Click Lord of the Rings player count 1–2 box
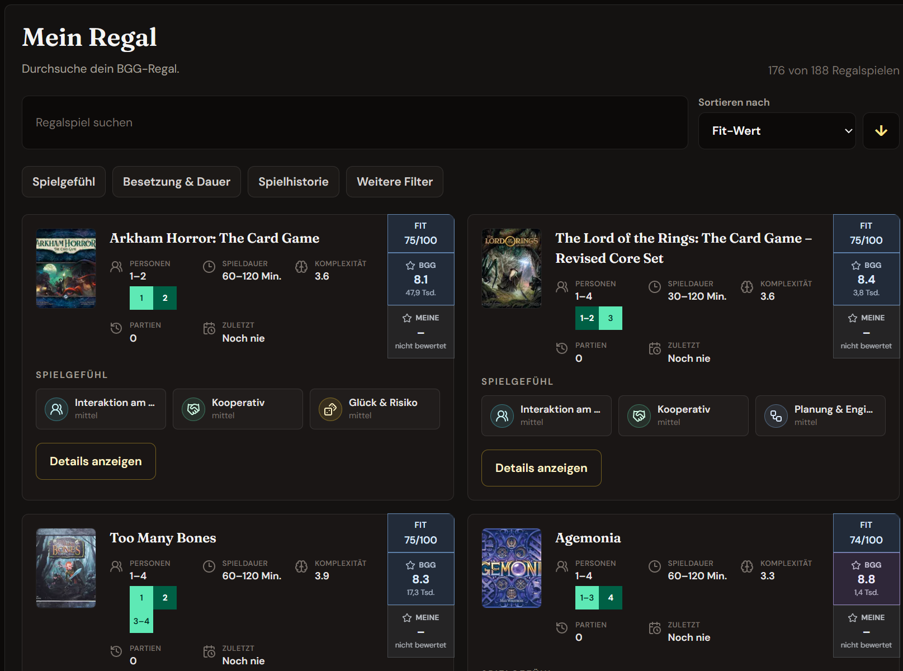 coord(587,318)
